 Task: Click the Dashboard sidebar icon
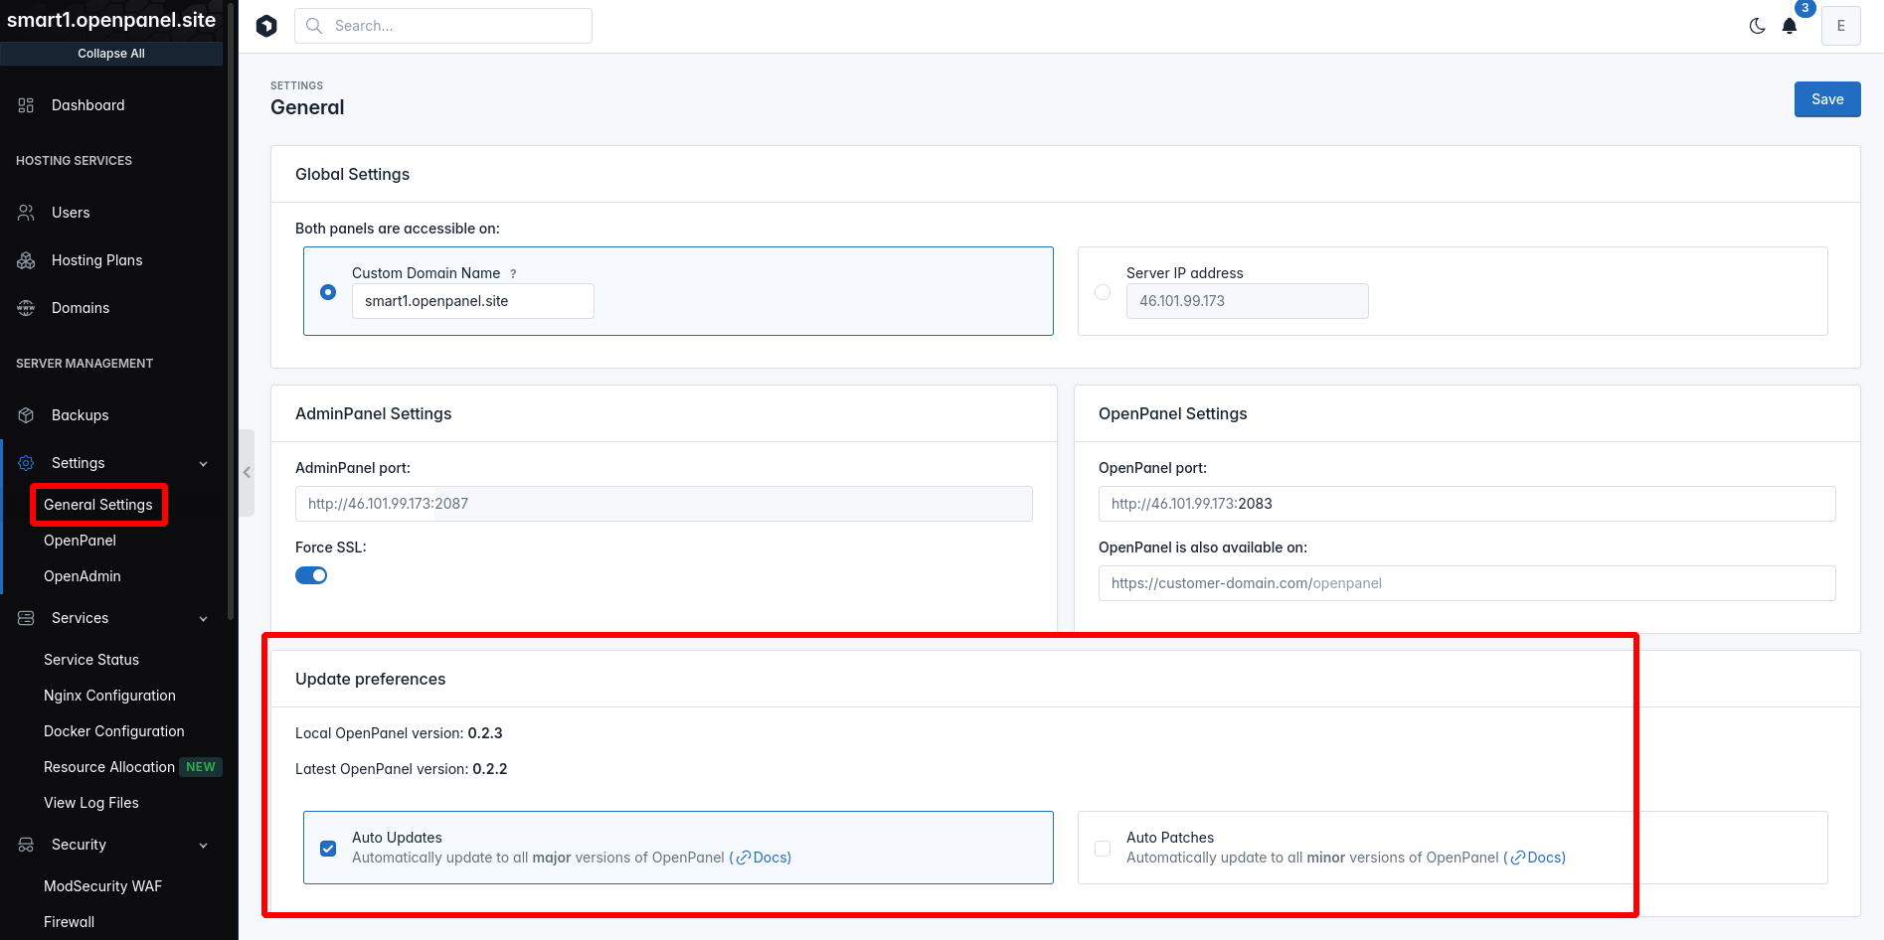[x=26, y=105]
